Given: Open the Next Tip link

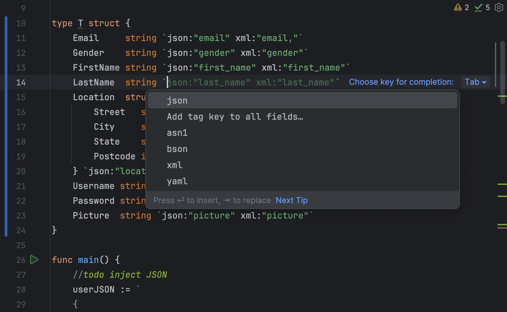Looking at the screenshot, I should click(x=291, y=200).
